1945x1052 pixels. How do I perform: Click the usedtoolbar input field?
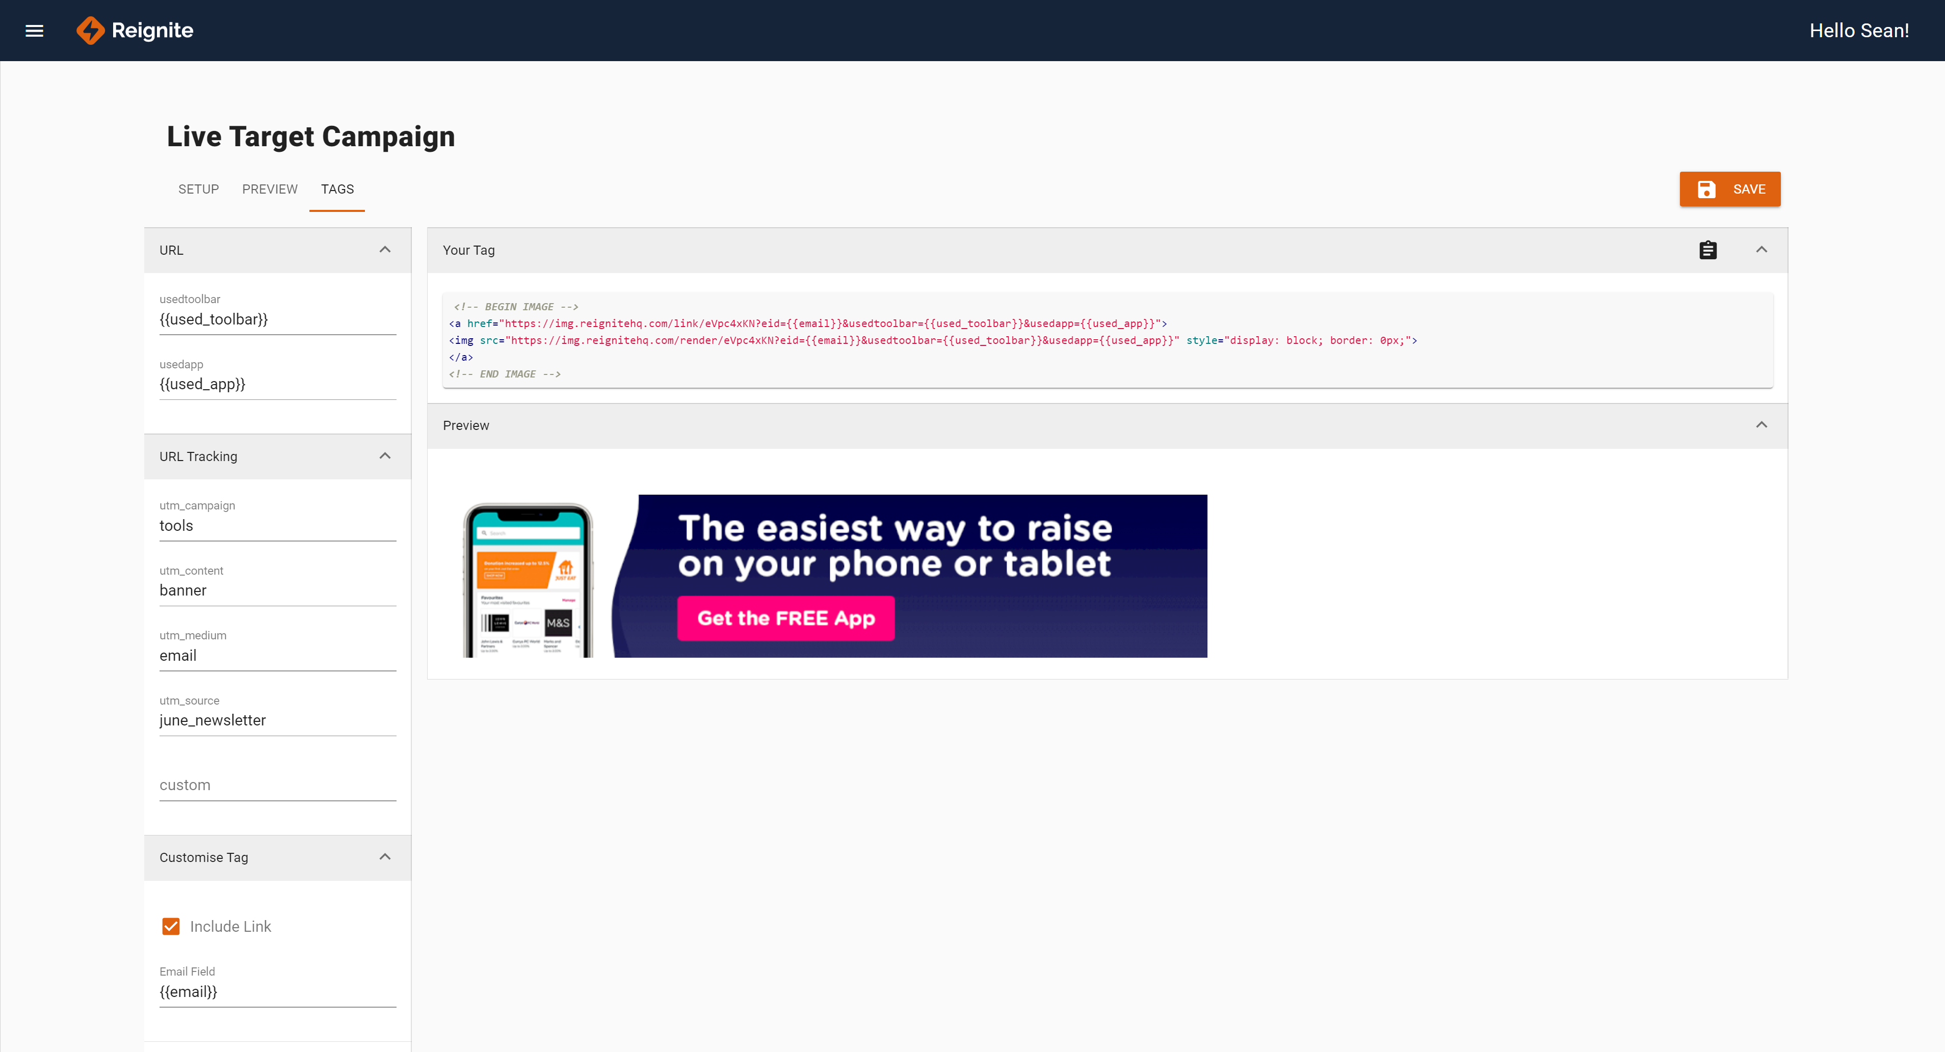277,319
